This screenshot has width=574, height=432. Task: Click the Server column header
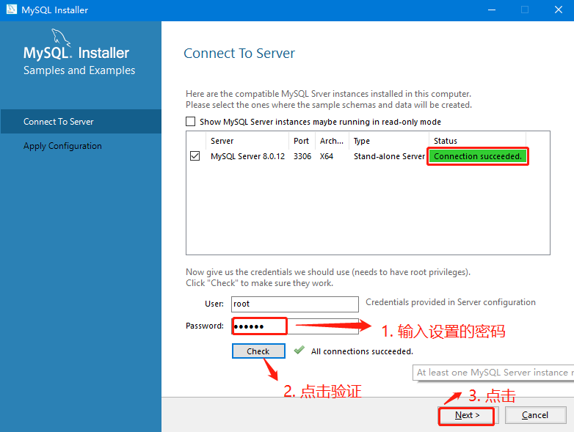tap(247, 141)
